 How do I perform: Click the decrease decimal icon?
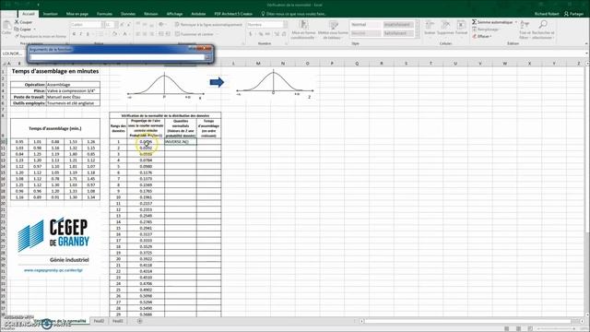point(283,34)
